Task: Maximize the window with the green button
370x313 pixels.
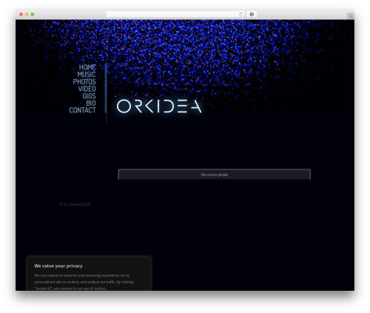Action: click(33, 14)
